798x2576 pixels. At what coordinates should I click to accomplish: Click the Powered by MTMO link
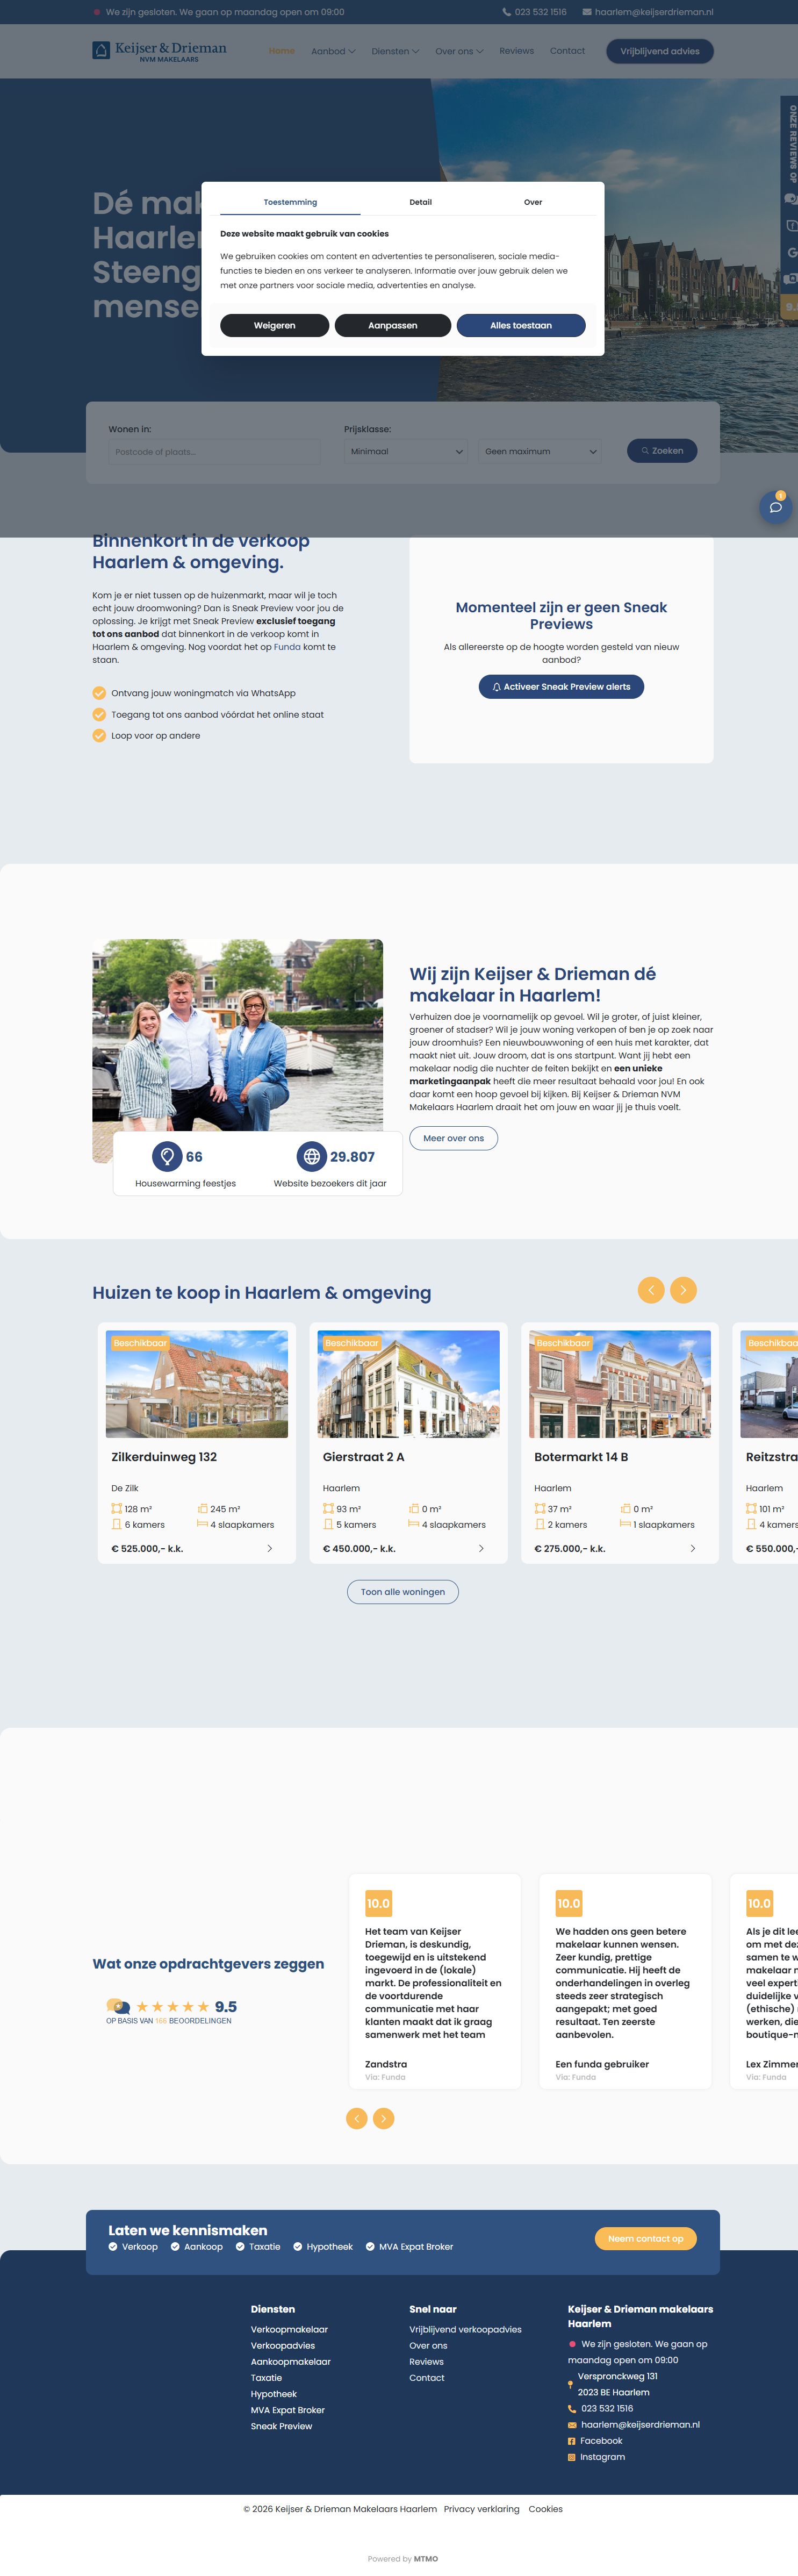tap(403, 2558)
